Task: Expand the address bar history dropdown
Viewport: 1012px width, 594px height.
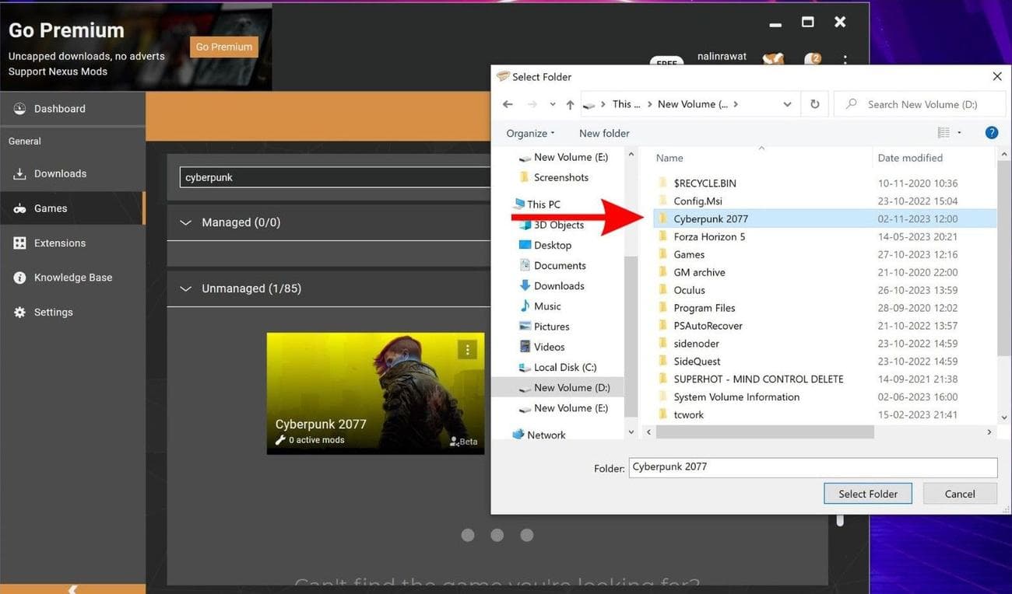Action: pos(787,104)
